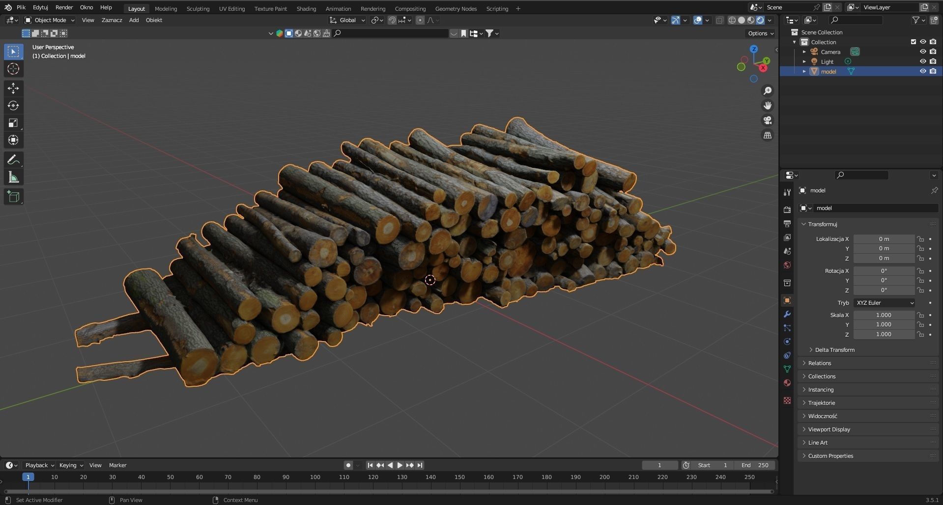Switch to Geometry Nodes workspace tab
943x505 pixels.
pyautogui.click(x=456, y=9)
